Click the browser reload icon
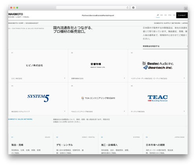 (x=127, y=7)
